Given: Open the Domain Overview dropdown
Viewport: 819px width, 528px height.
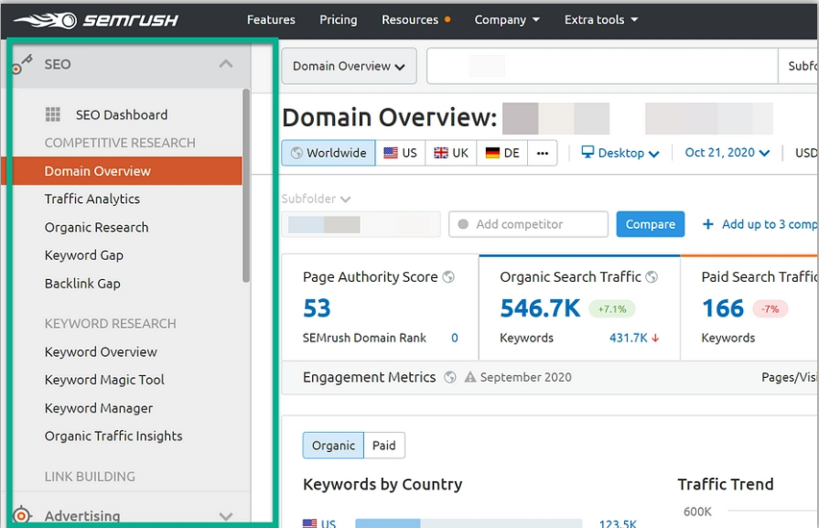Looking at the screenshot, I should tap(349, 66).
